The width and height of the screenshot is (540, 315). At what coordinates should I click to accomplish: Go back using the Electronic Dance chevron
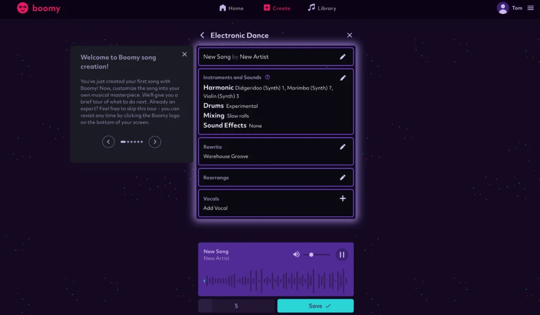coord(202,35)
